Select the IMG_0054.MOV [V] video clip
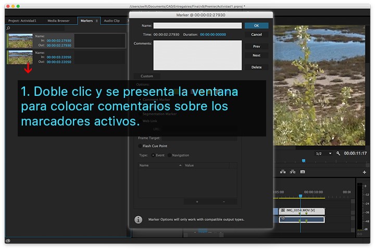The height and width of the screenshot is (250, 375). click(x=302, y=211)
